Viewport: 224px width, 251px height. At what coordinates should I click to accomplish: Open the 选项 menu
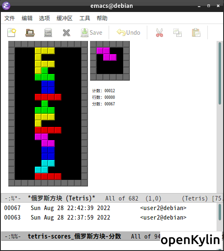(44, 18)
